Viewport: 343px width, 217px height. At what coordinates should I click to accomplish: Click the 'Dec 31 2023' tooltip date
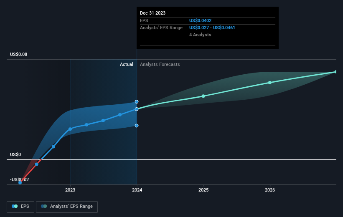152,13
